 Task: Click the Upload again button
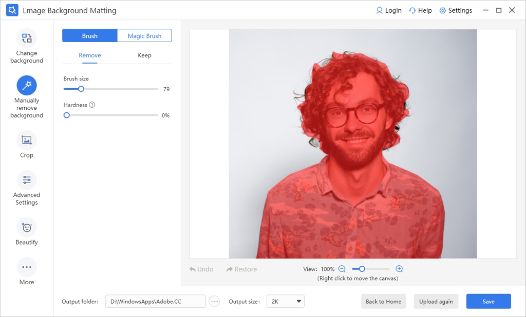[436, 301]
